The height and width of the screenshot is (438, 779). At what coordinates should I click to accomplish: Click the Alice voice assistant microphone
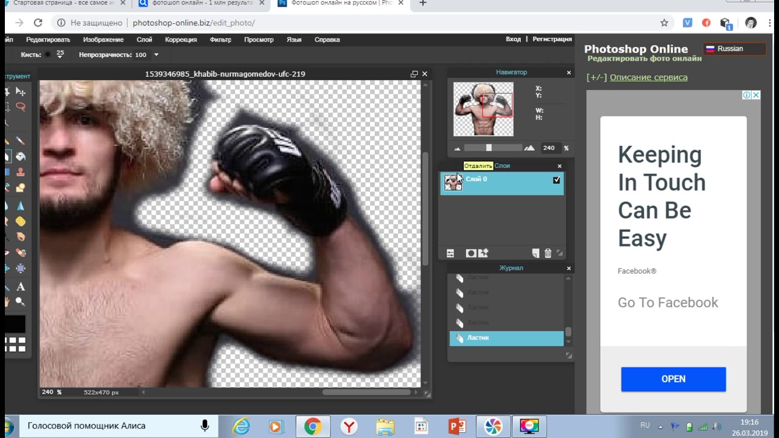[205, 426]
